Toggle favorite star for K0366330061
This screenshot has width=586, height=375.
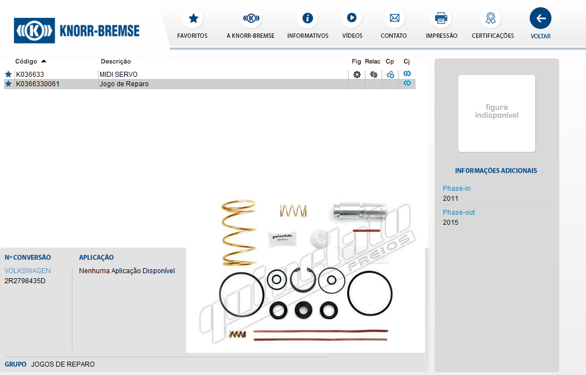pos(8,84)
